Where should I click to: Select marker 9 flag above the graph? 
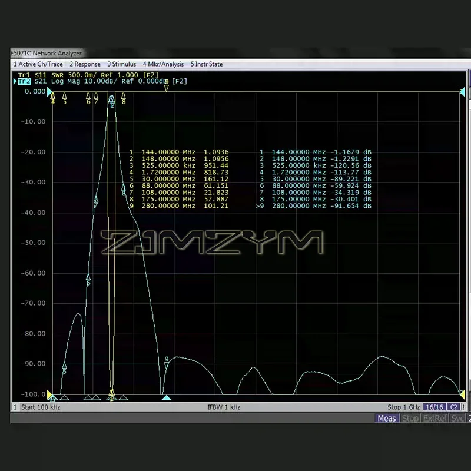click(166, 85)
